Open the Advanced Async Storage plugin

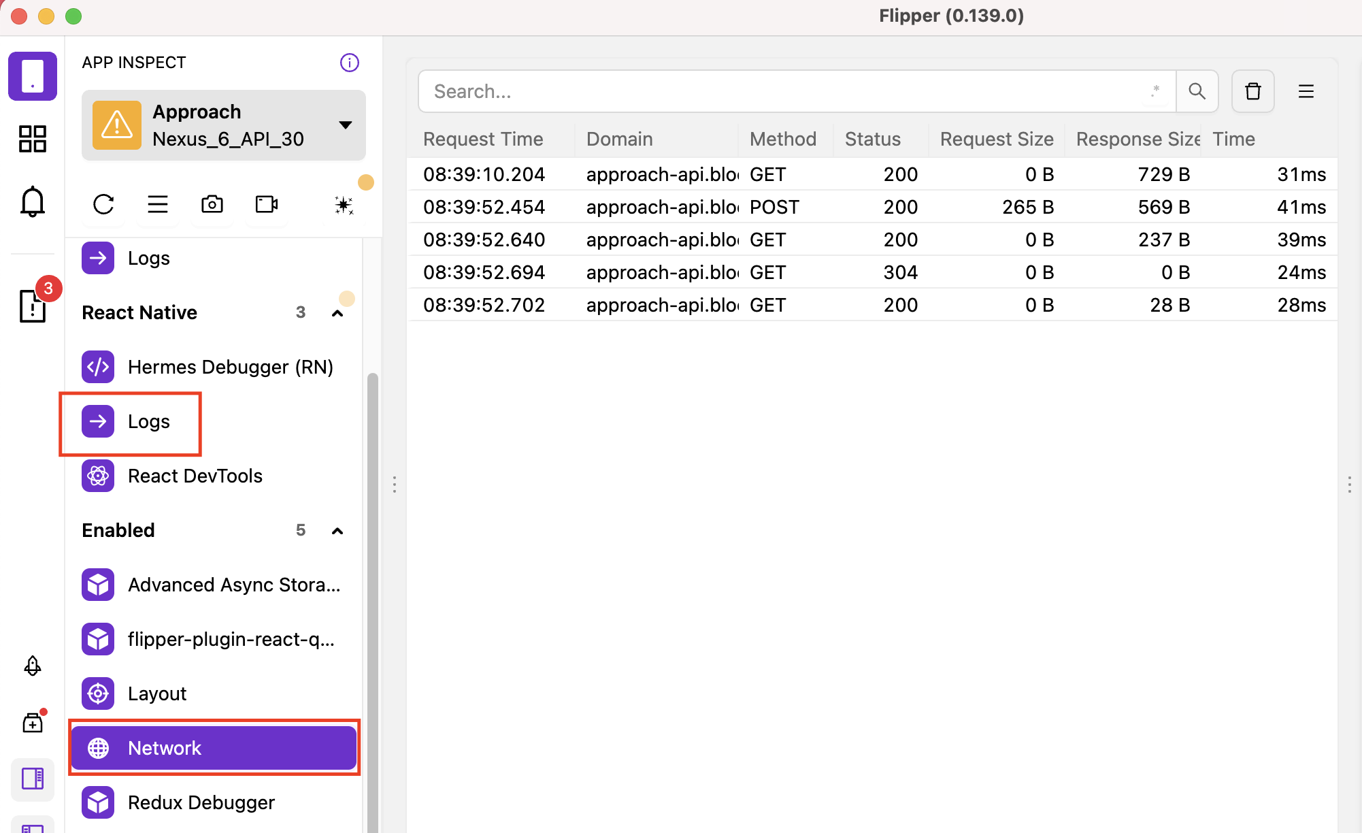(x=233, y=584)
